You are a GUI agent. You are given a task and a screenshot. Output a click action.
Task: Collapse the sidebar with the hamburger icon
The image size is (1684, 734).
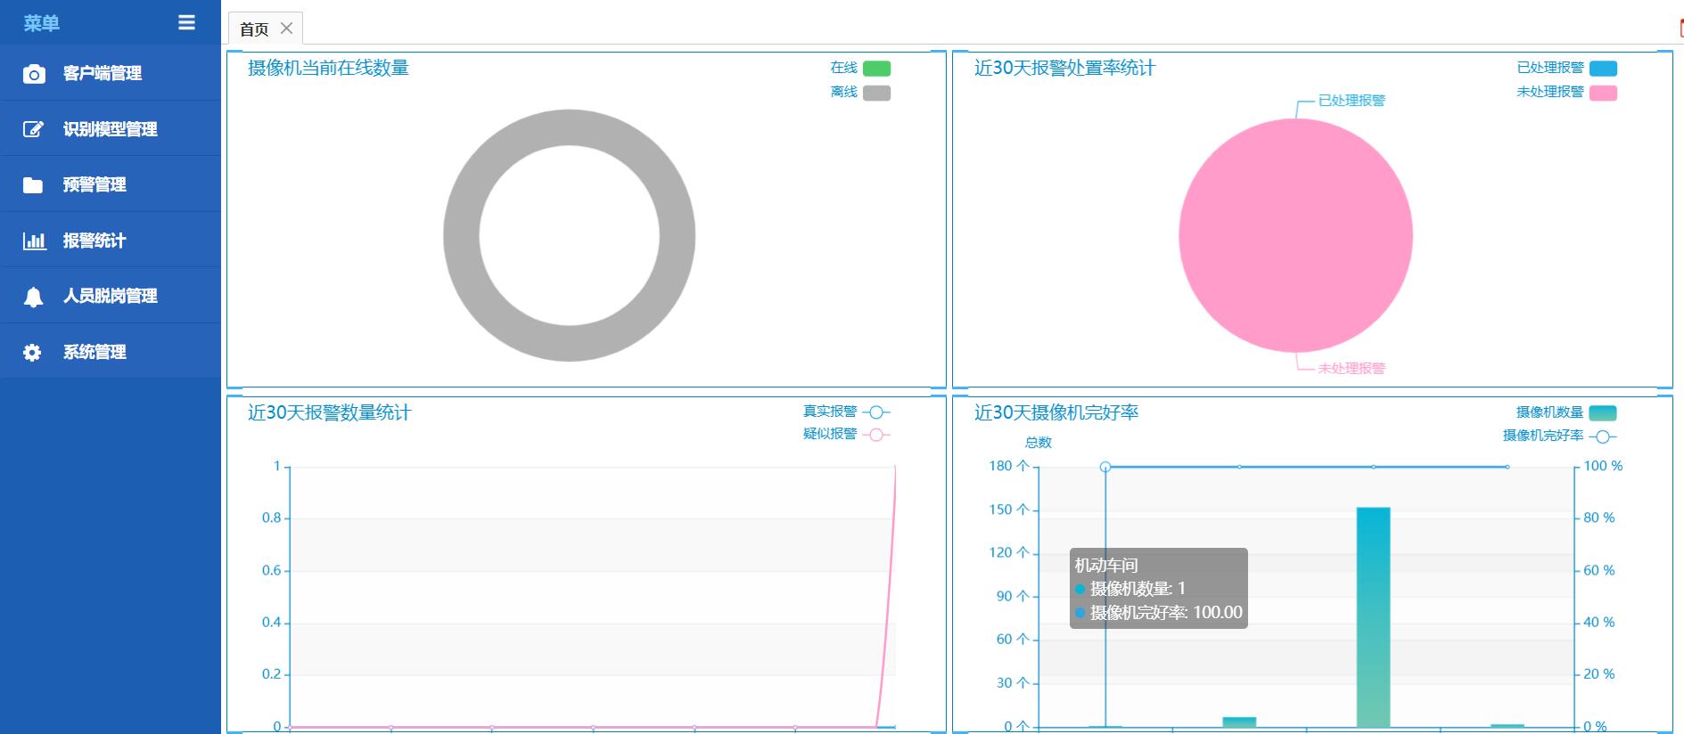point(186,22)
